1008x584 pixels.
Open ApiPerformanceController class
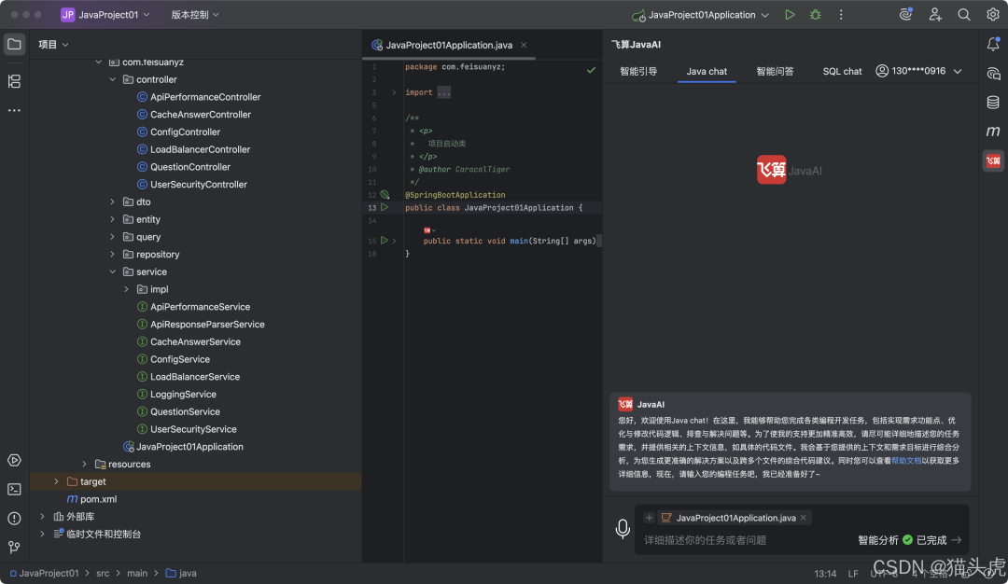[x=205, y=97]
